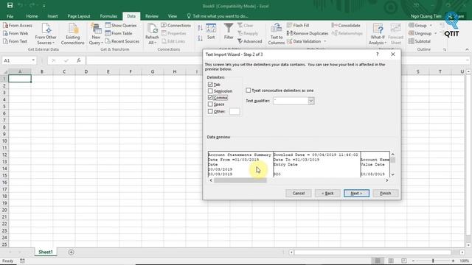Open the Text qualifier dropdown
Screen dimensions: 472x265
pos(311,101)
